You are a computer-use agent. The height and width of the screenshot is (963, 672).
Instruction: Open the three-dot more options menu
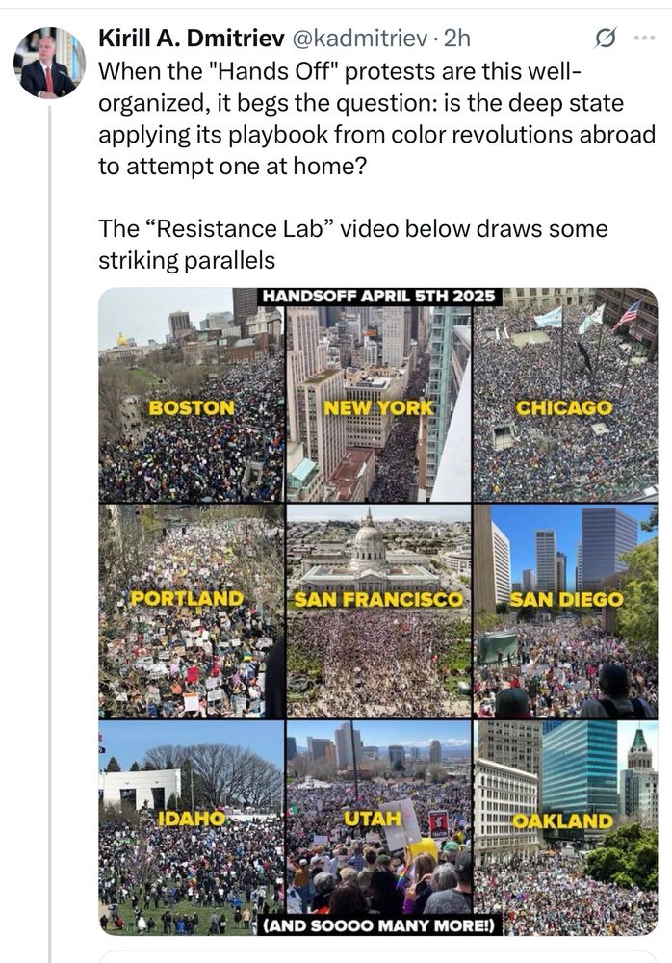tap(644, 39)
